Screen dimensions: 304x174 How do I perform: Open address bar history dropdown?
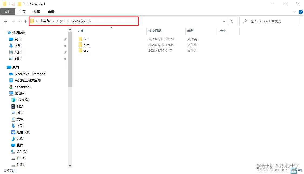pos(224,21)
